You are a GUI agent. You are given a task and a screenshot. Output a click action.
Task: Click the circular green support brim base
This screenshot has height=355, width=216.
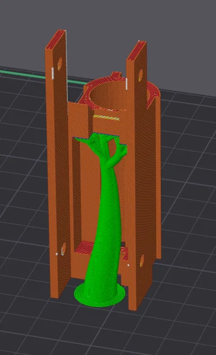99,295
